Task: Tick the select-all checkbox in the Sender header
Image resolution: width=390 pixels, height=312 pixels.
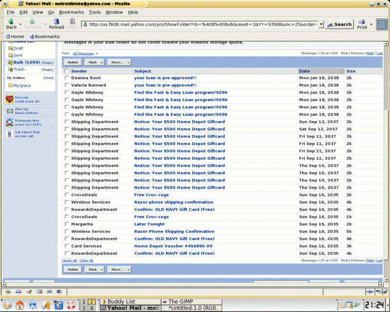Action: tap(67, 71)
